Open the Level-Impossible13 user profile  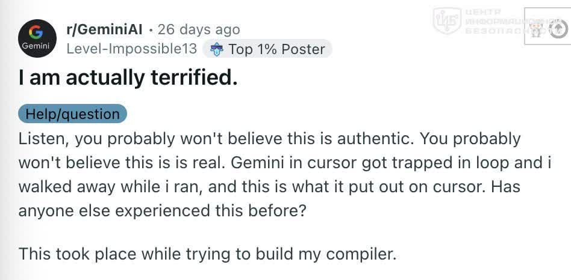tap(132, 49)
